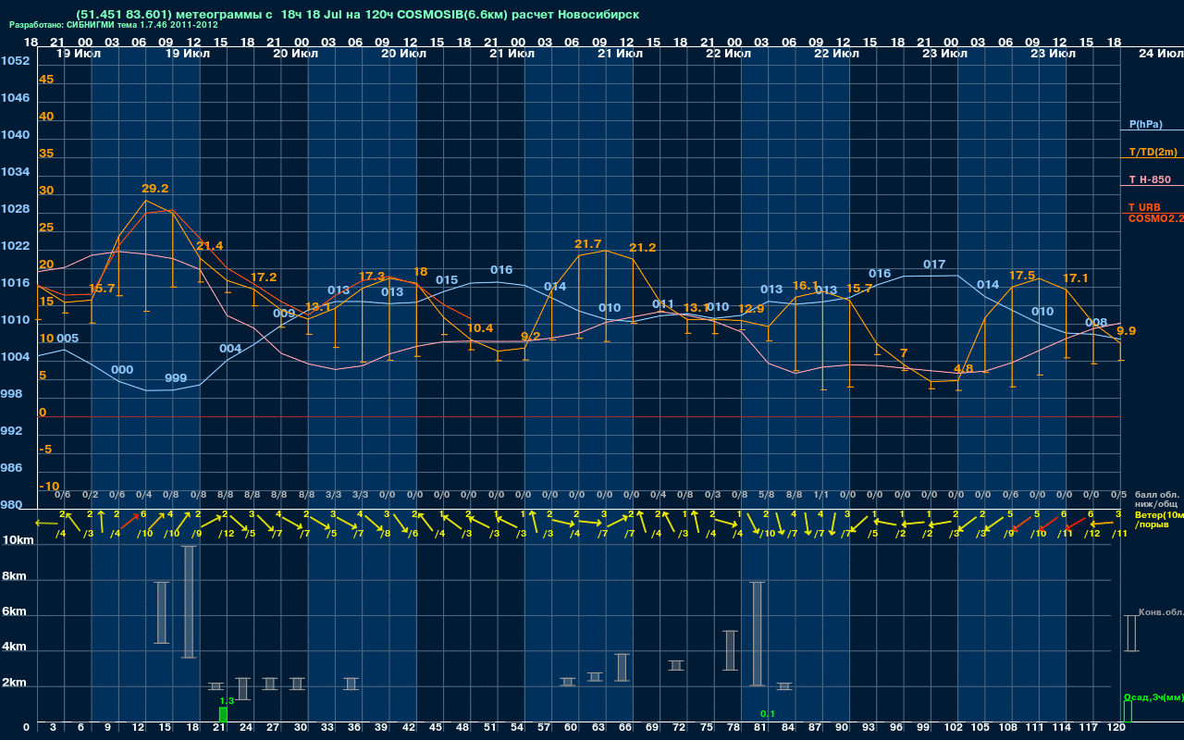Click 45 on the temperature axis
This screenshot has width=1184, height=740.
(46, 80)
